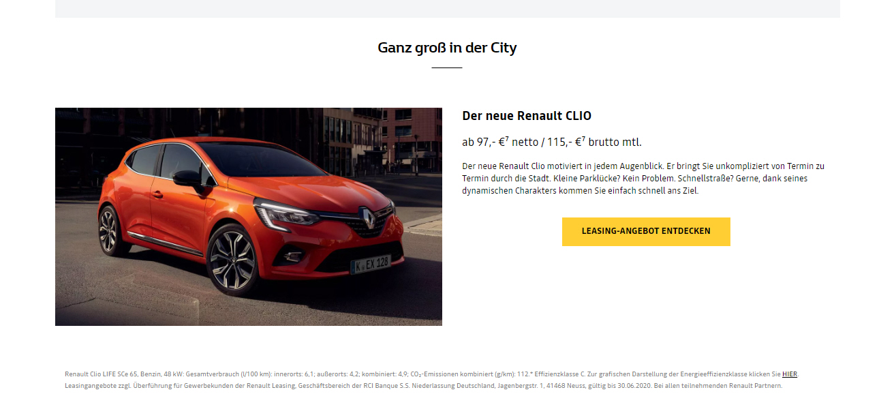The image size is (879, 407).
Task: Click the short divider line under the heading
Action: click(447, 68)
